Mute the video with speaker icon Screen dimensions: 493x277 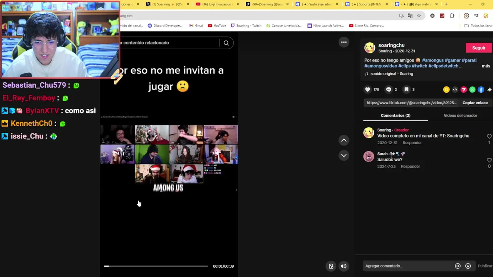344,266
